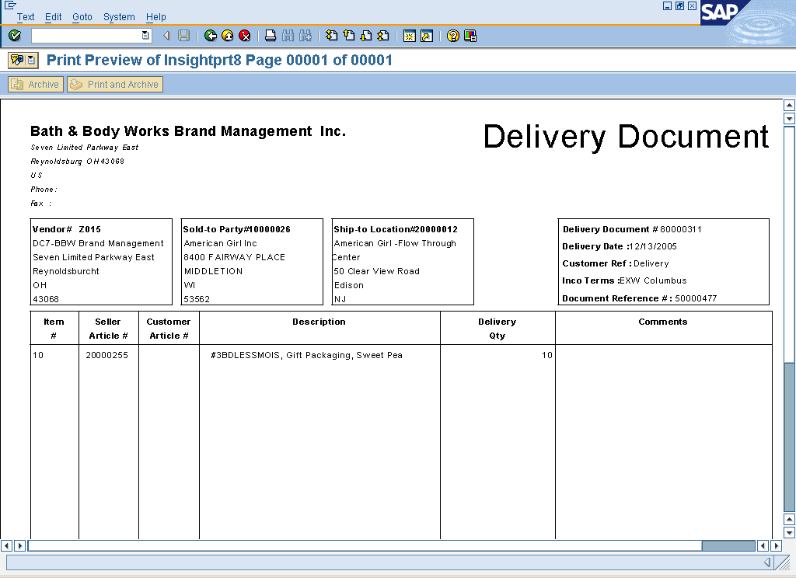Click Vendor# Z015 label
This screenshot has height=578, width=796.
67,229
